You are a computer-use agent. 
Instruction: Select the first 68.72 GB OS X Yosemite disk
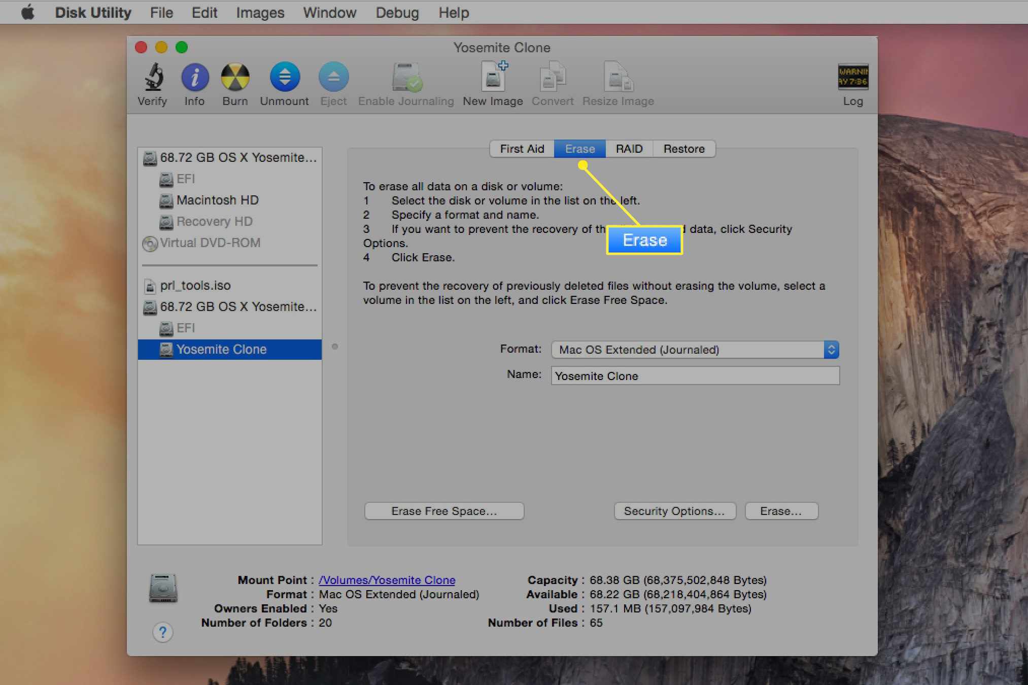click(x=230, y=158)
